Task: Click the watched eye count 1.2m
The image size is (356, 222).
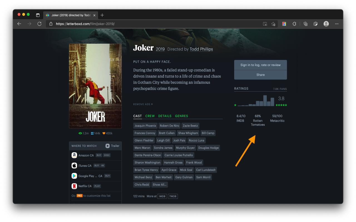Action: tap(83, 133)
